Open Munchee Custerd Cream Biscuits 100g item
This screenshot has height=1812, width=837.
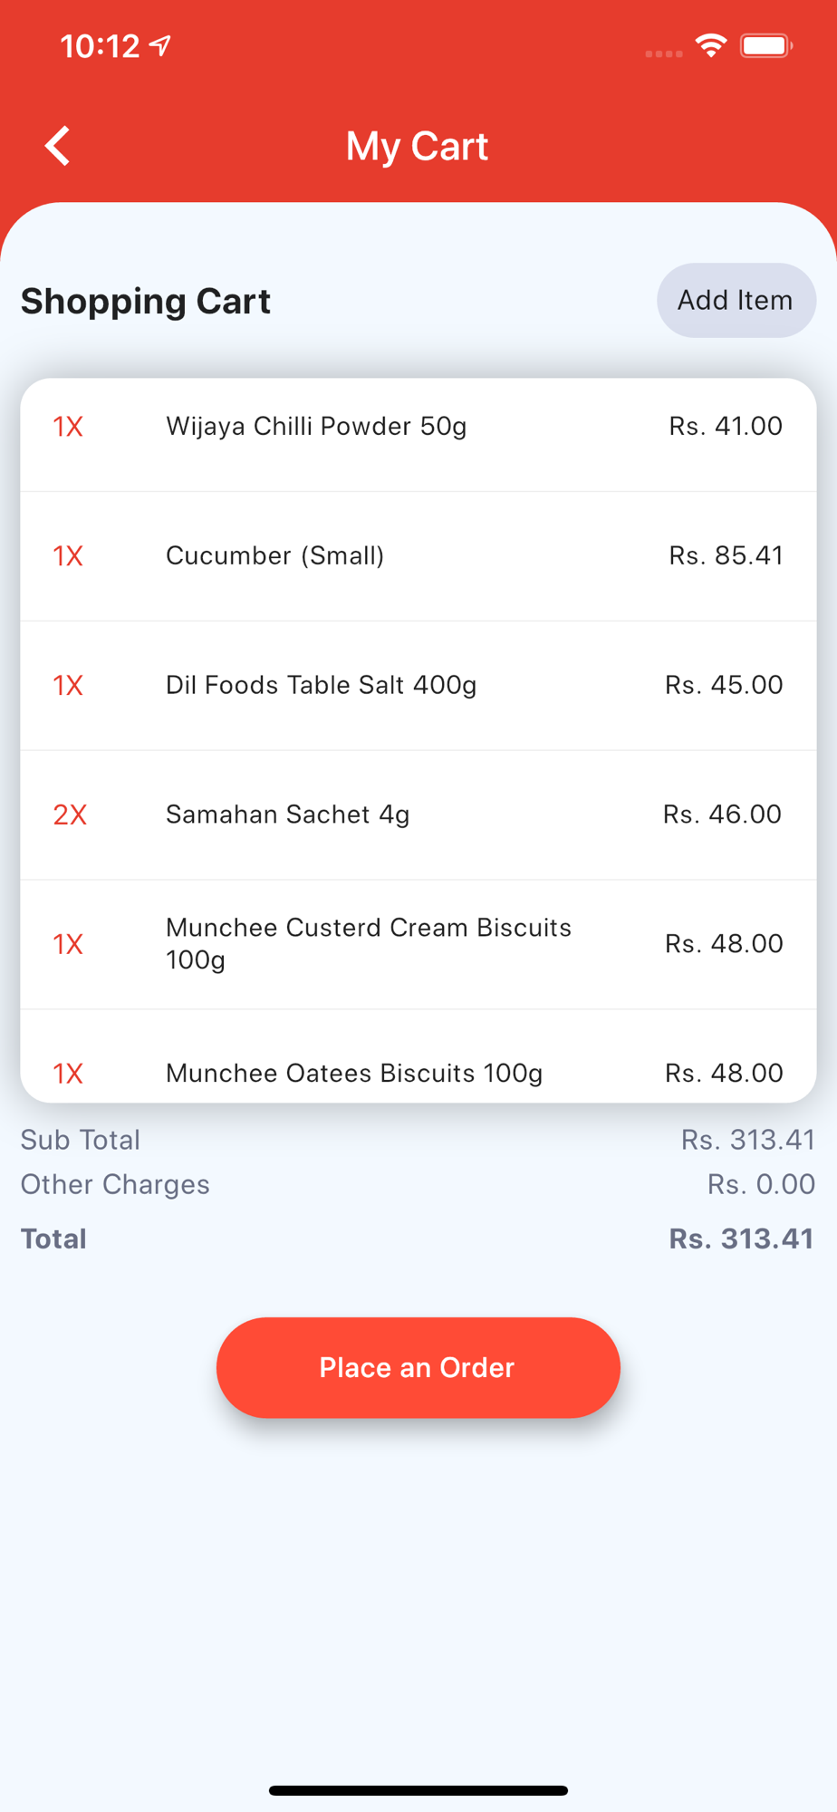coord(418,944)
